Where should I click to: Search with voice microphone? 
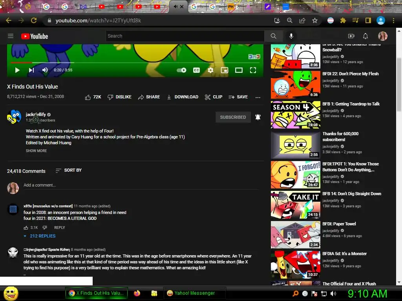291,36
